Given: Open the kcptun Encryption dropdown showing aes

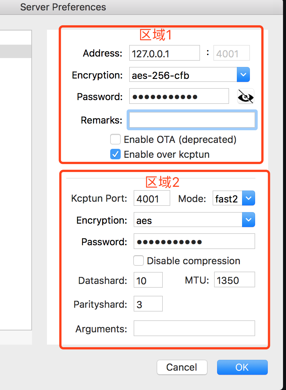Looking at the screenshot, I should coord(248,220).
